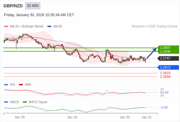
Task: Click the Jan 29 axis label
Action: point(72,117)
